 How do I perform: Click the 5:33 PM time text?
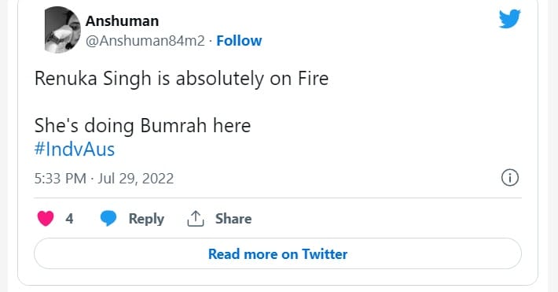tap(61, 178)
